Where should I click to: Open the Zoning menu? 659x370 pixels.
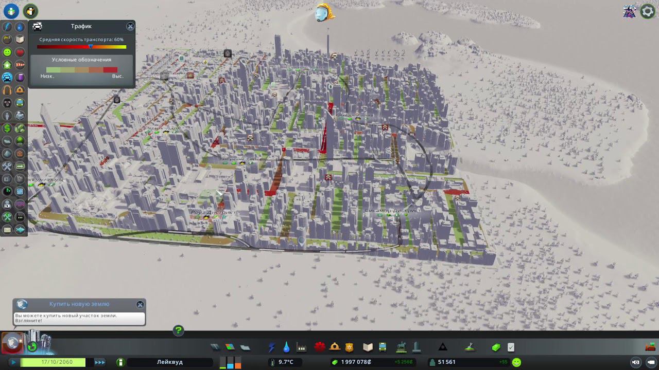click(230, 347)
